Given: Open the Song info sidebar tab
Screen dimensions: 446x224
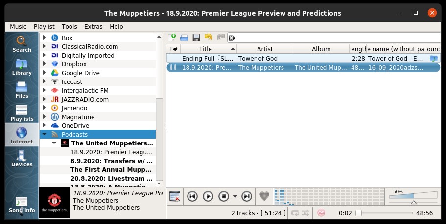Looking at the screenshot, I should pyautogui.click(x=22, y=204).
